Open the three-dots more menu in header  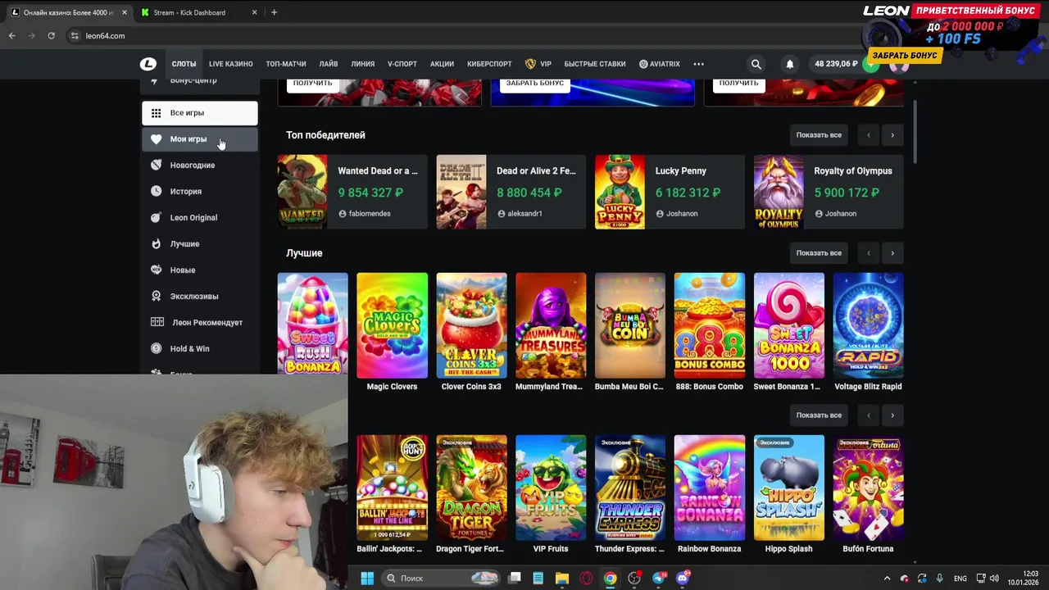pyautogui.click(x=698, y=64)
